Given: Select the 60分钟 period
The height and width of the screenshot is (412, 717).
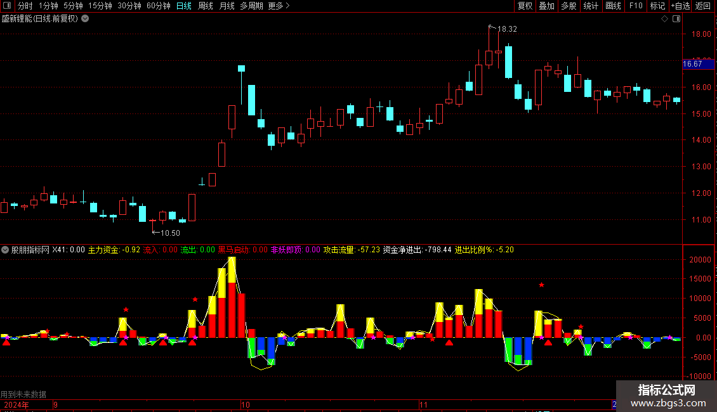Looking at the screenshot, I should (159, 6).
